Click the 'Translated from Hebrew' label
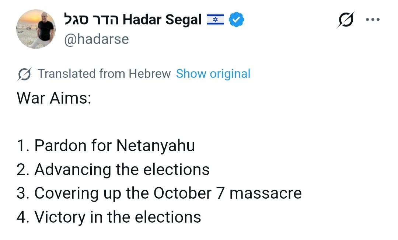The image size is (398, 240). 104,74
